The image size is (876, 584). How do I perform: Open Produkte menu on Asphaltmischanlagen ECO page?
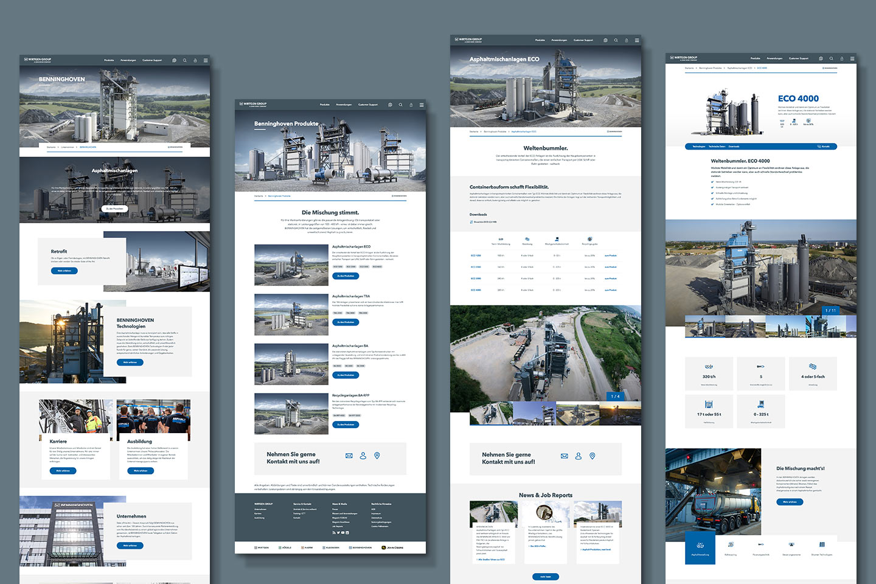point(540,40)
